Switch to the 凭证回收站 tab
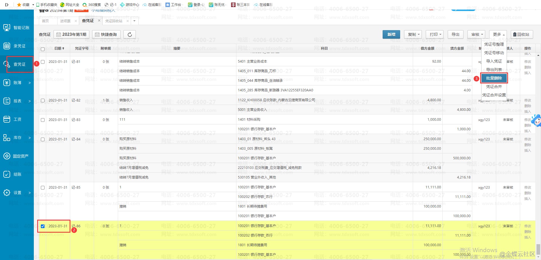Viewport: 541px width, 260px height. click(114, 21)
